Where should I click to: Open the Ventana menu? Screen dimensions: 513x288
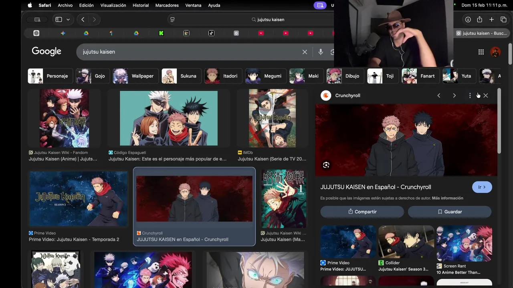194,5
